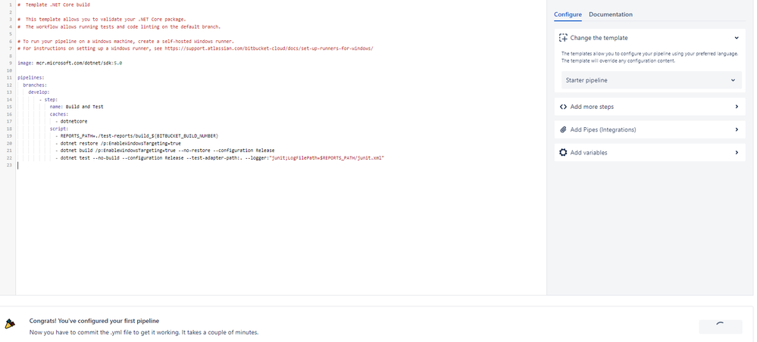
Task: Click the 'develop:' line in editor
Action: (39, 92)
